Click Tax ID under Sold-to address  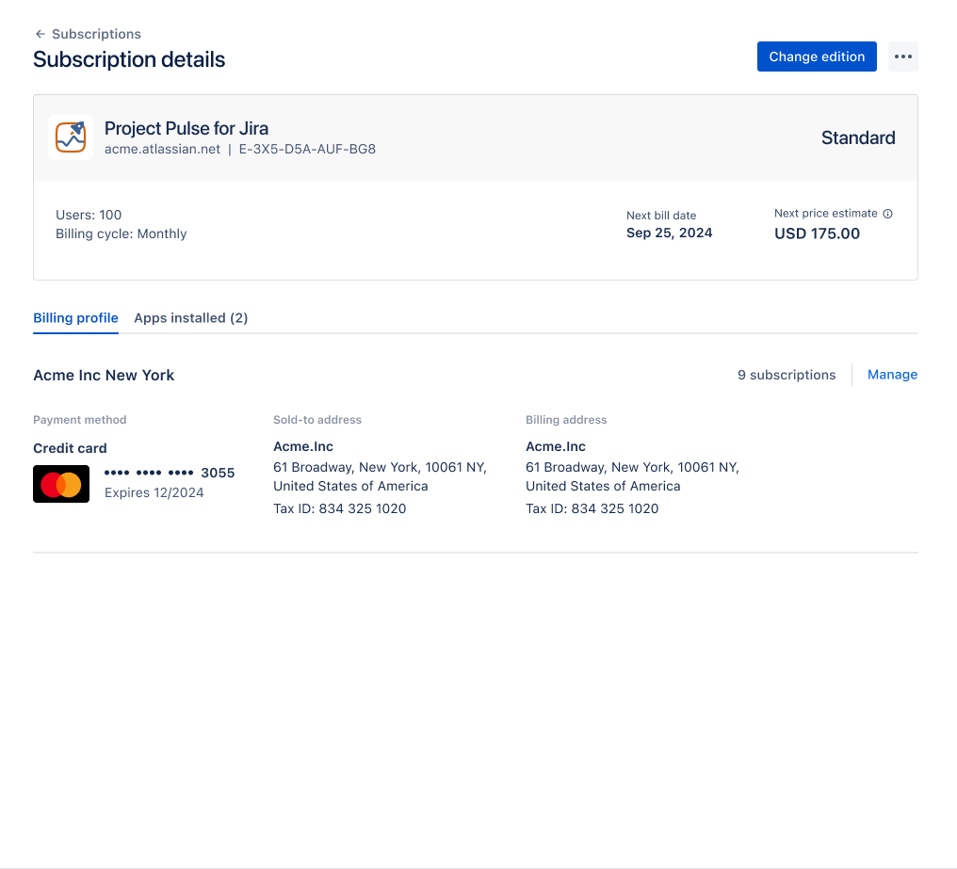click(x=339, y=508)
